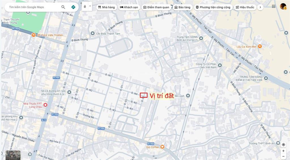Viewport: 290px width, 160px height.
Task: Click the Mi.Lash place marker
Action: pyautogui.click(x=188, y=96)
